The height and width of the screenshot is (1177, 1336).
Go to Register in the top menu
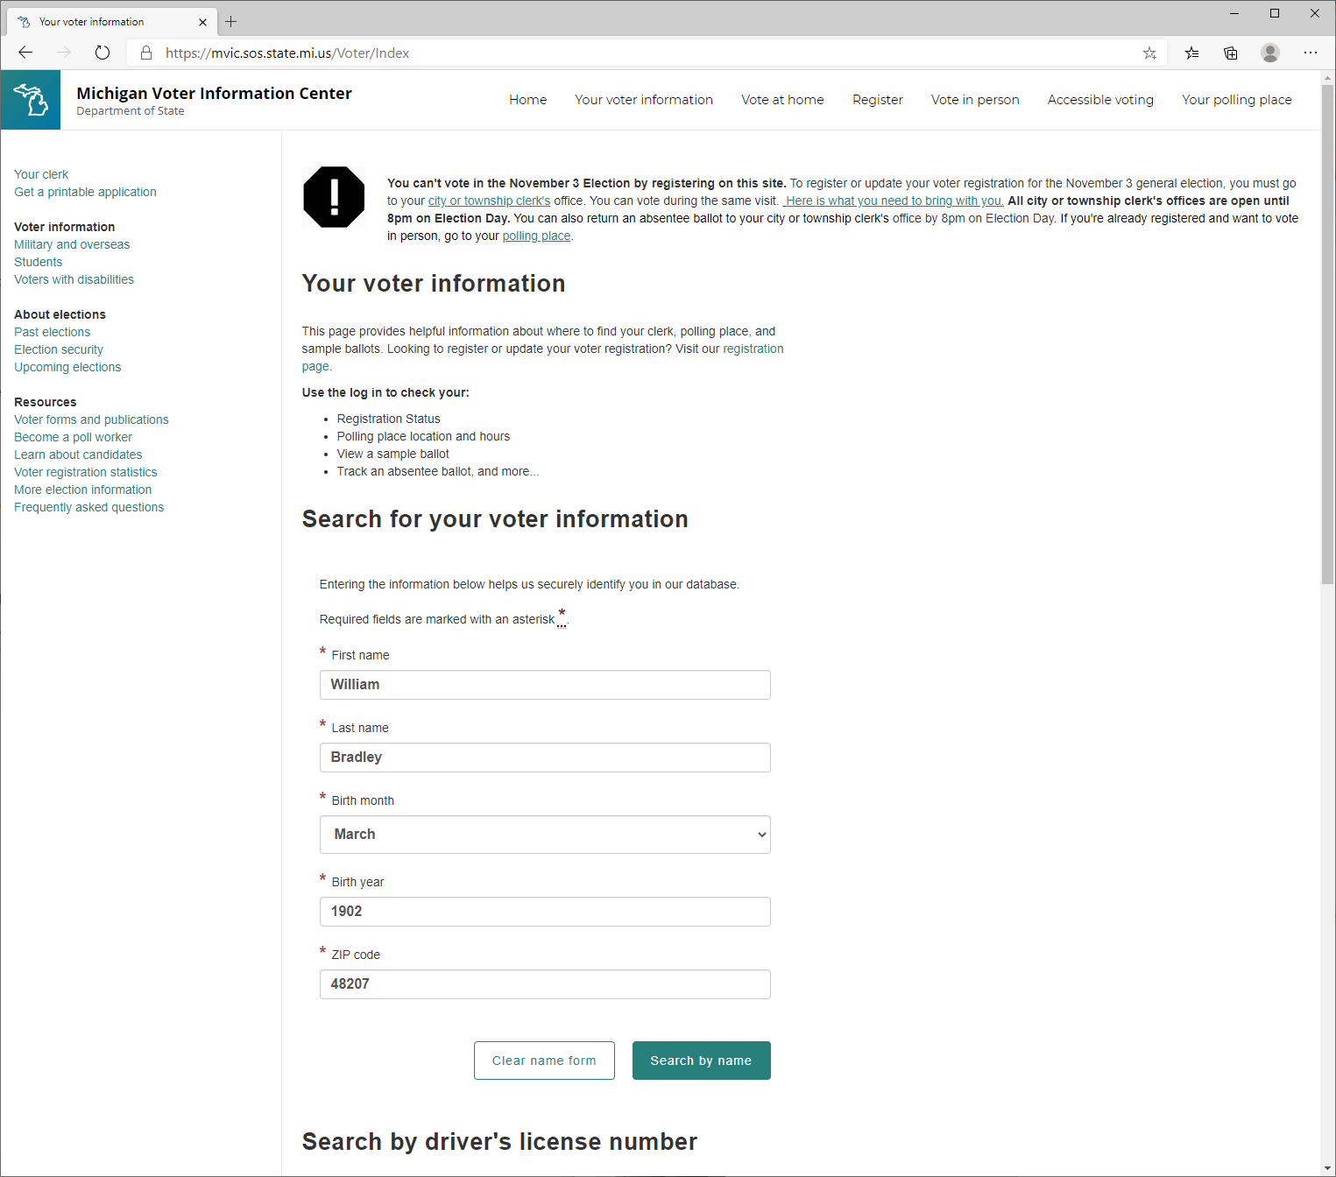coord(878,100)
